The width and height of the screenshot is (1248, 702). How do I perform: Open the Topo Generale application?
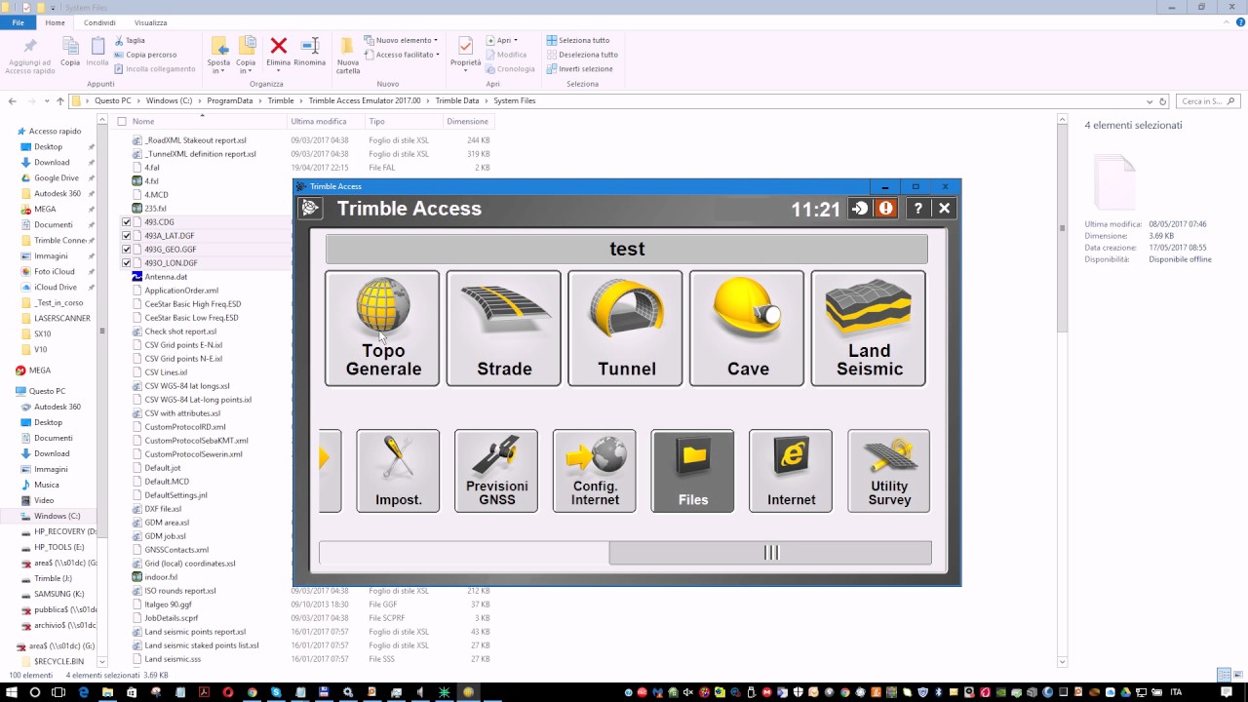tap(382, 329)
